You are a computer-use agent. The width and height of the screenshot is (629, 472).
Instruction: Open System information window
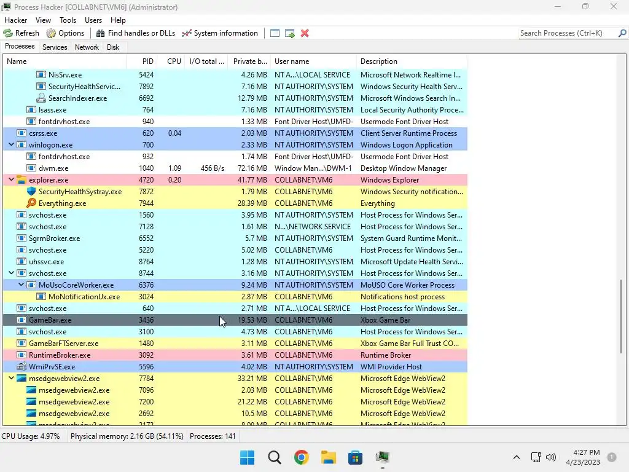coord(220,33)
